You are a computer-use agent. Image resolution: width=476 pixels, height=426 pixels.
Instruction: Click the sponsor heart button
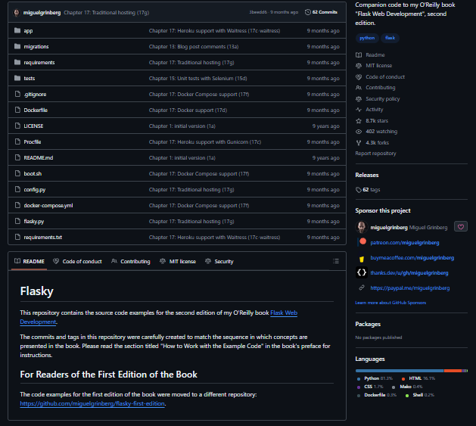[x=461, y=226]
